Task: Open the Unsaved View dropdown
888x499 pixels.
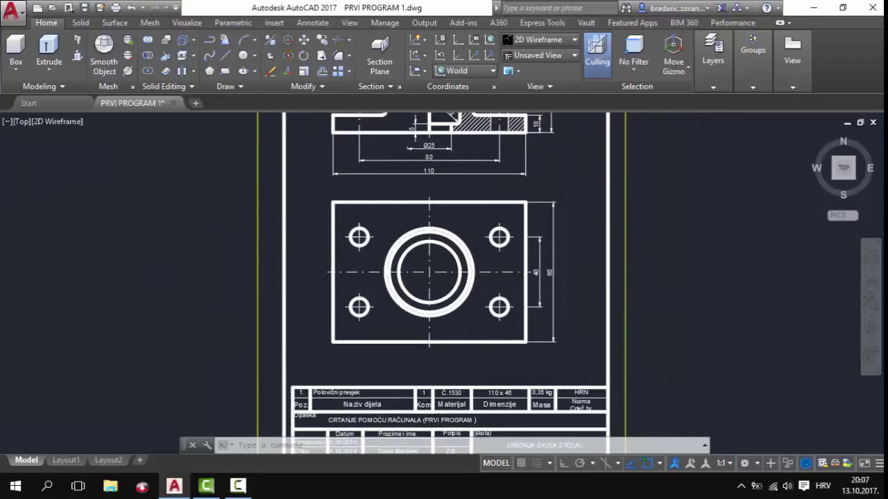Action: pos(540,55)
